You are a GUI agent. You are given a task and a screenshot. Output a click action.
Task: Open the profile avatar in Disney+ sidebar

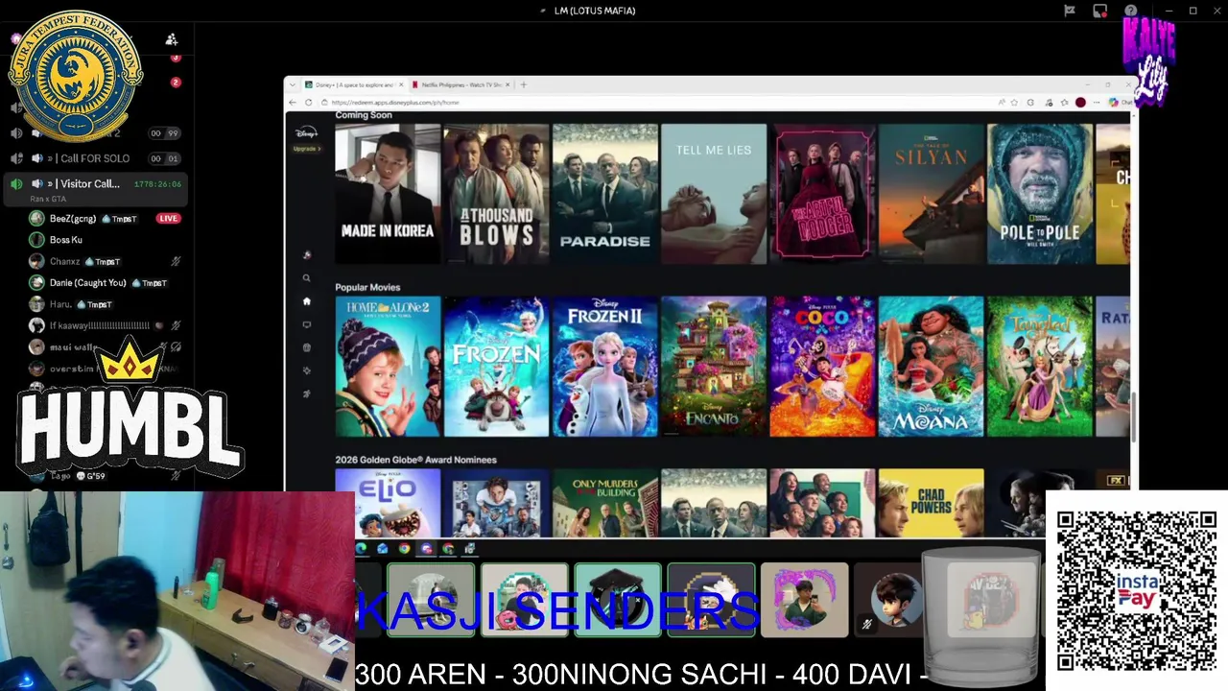306,254
